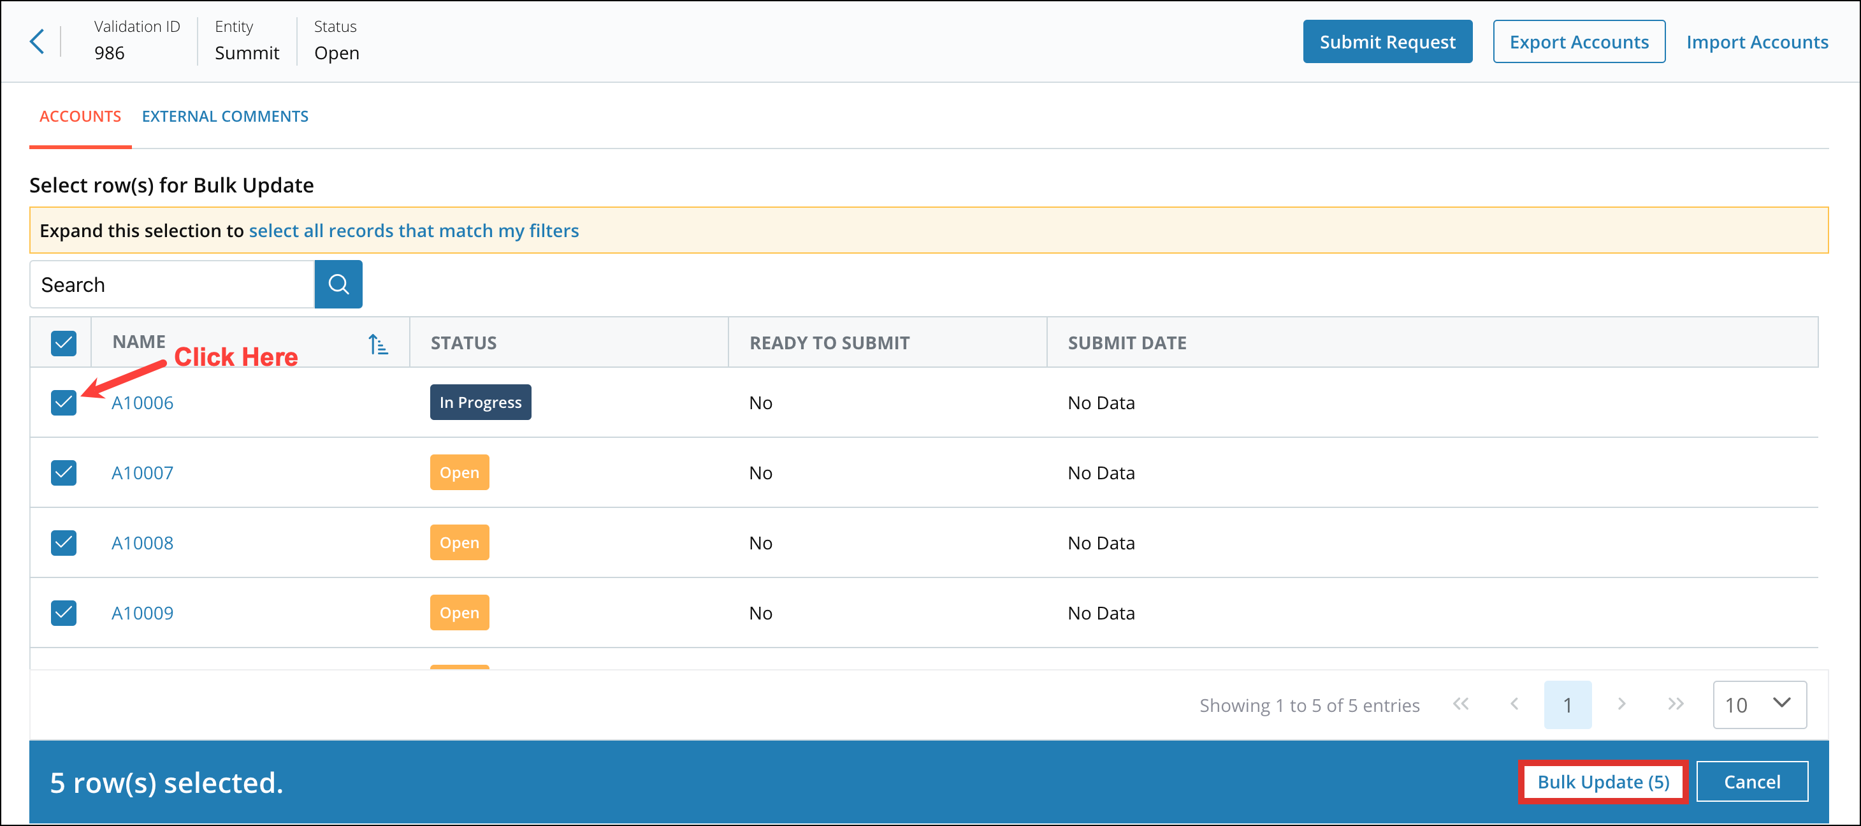Image resolution: width=1861 pixels, height=826 pixels.
Task: Click the Submit Request button
Action: coord(1387,42)
